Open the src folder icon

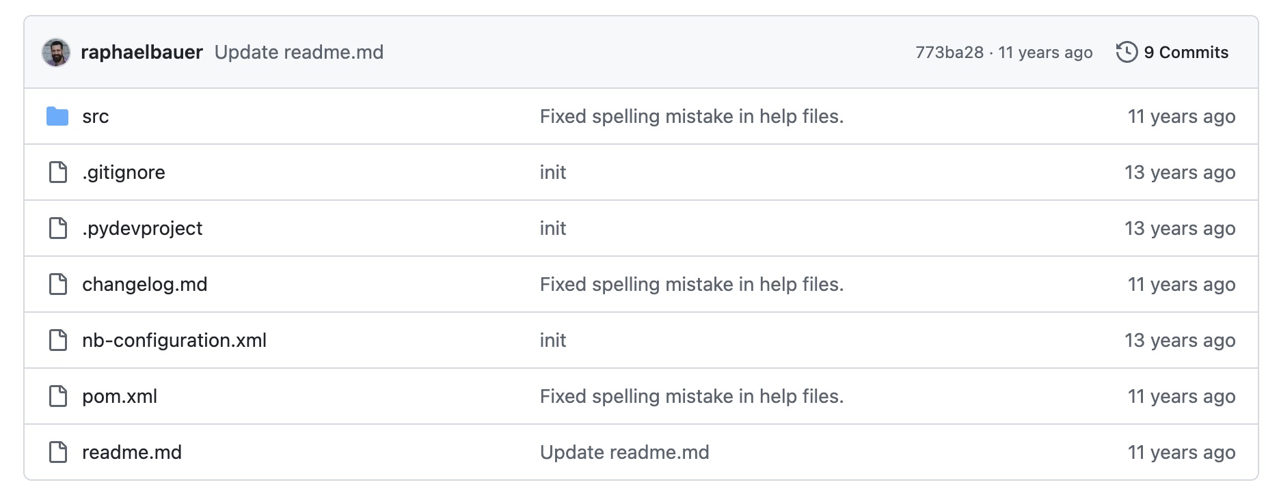click(x=57, y=117)
